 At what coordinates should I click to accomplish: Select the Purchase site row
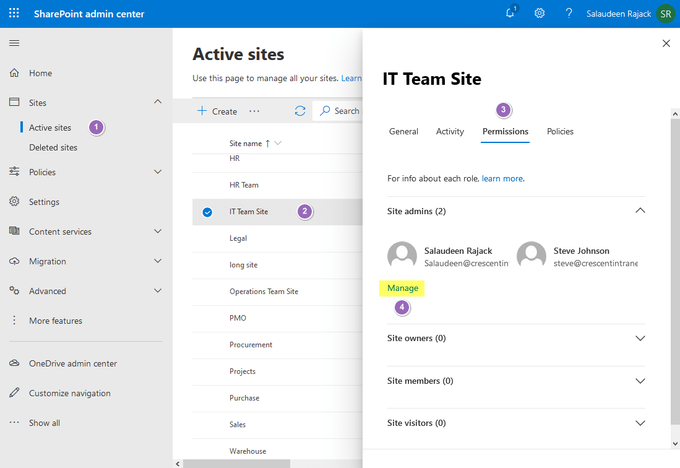(278, 398)
